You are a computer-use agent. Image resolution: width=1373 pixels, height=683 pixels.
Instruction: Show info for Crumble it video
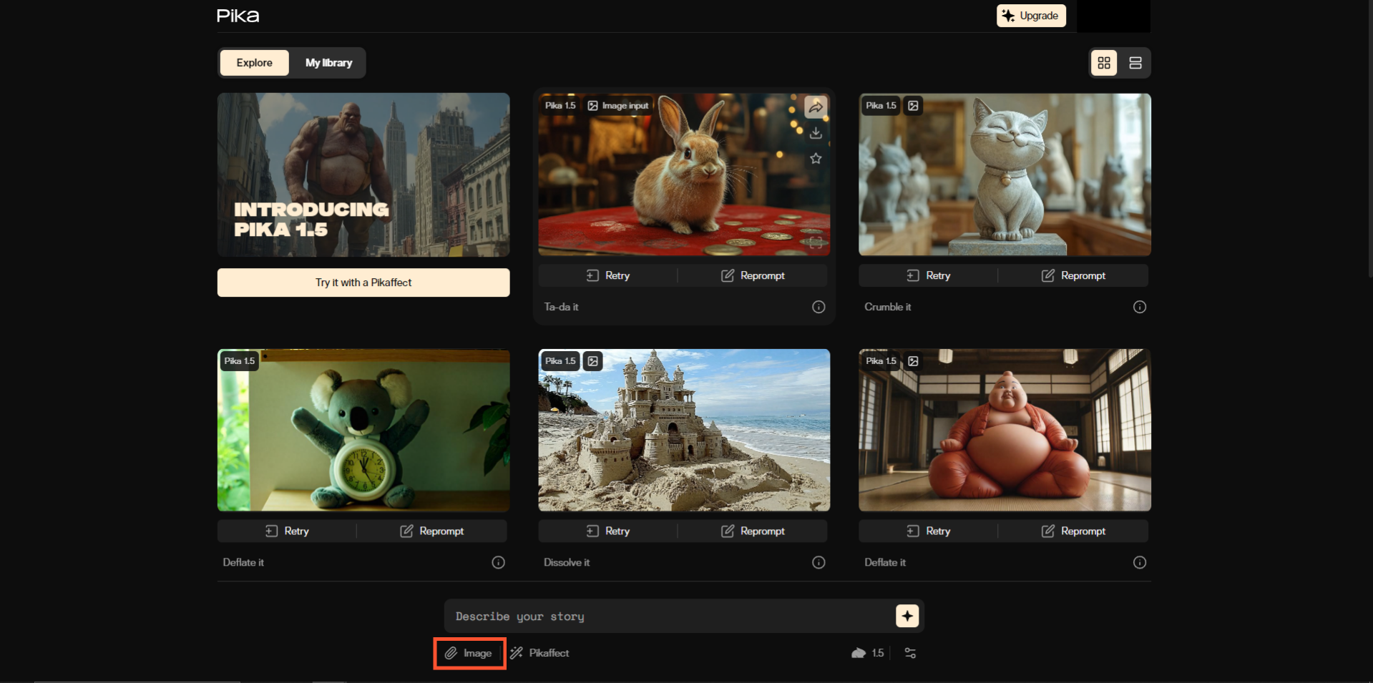click(1139, 307)
